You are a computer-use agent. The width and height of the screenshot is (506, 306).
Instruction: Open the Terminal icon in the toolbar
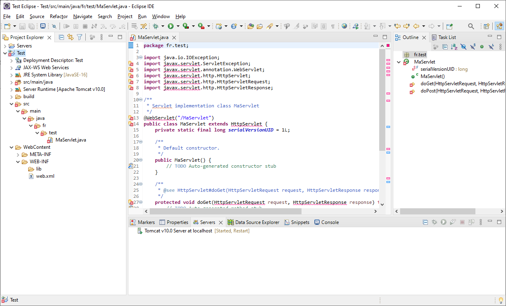[43, 26]
